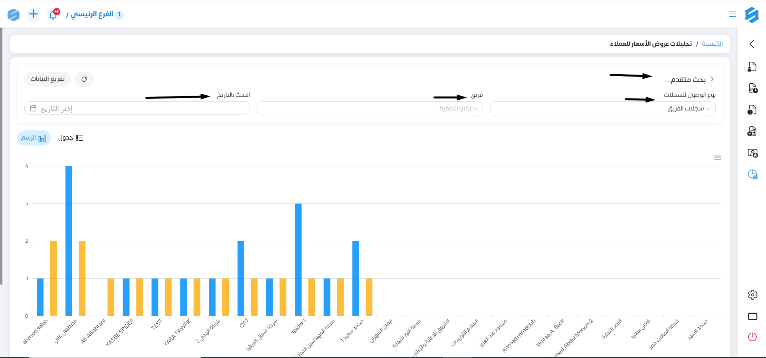
Task: Click the refresh icon button
Action: coord(84,79)
